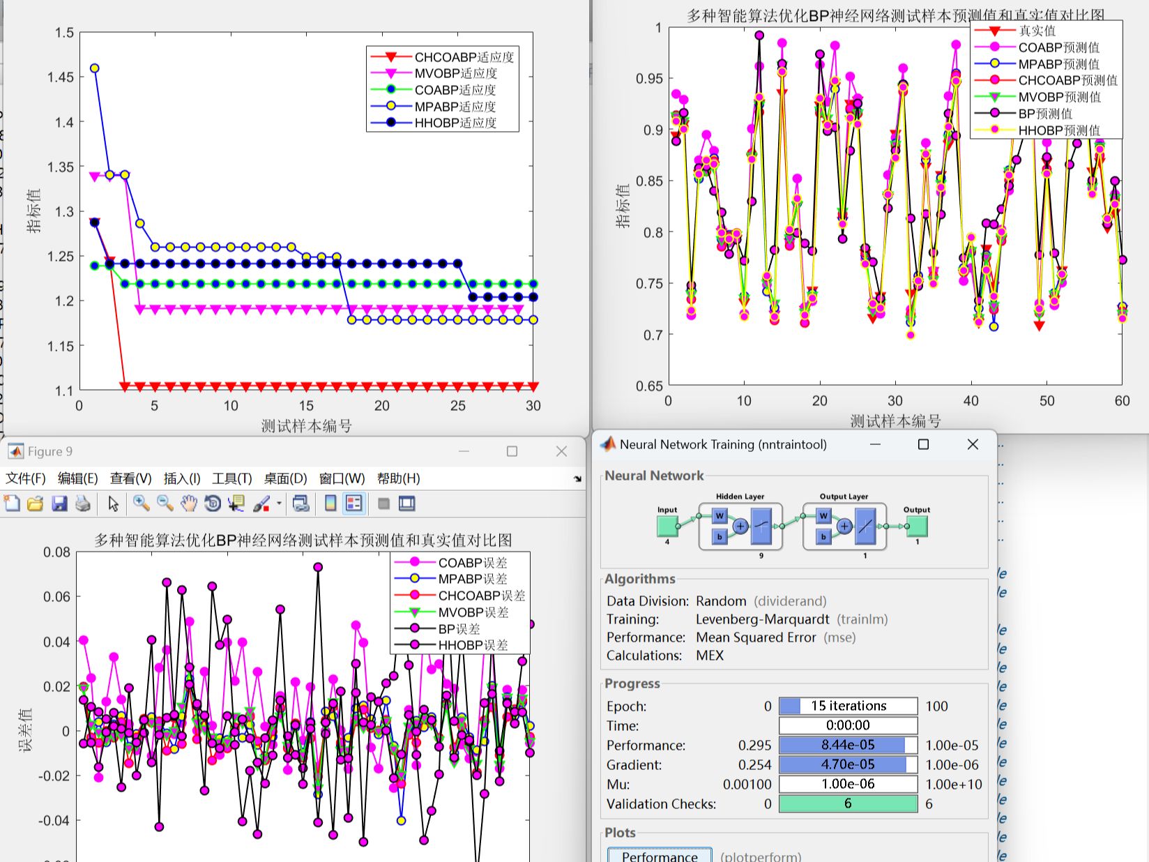The image size is (1149, 862).
Task: Click the Validation Checks progress bar
Action: (848, 803)
